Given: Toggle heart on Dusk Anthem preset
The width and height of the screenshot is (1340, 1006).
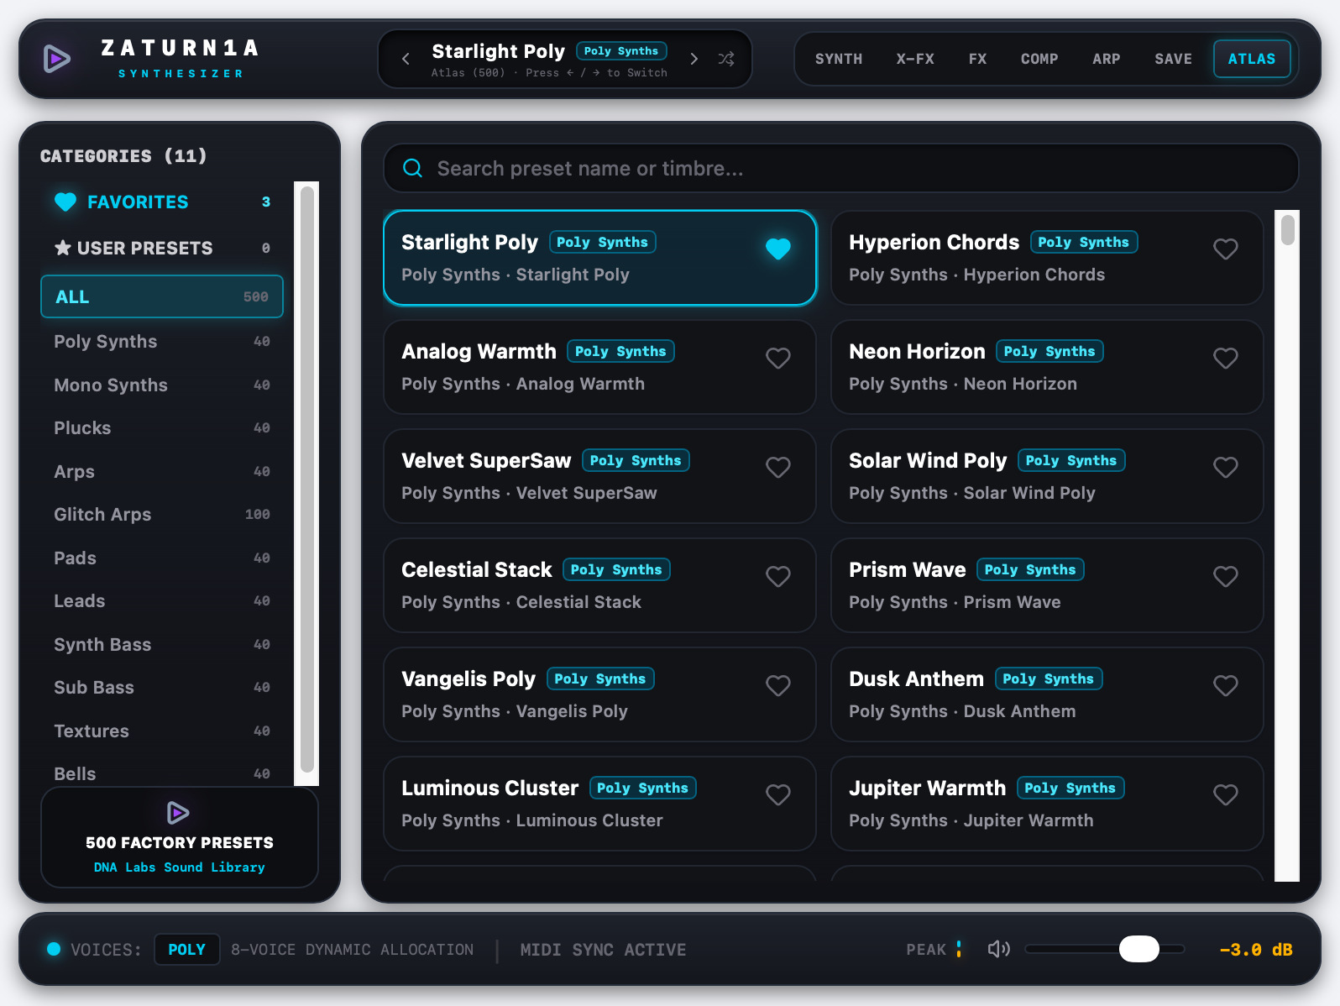Looking at the screenshot, I should click(x=1226, y=685).
